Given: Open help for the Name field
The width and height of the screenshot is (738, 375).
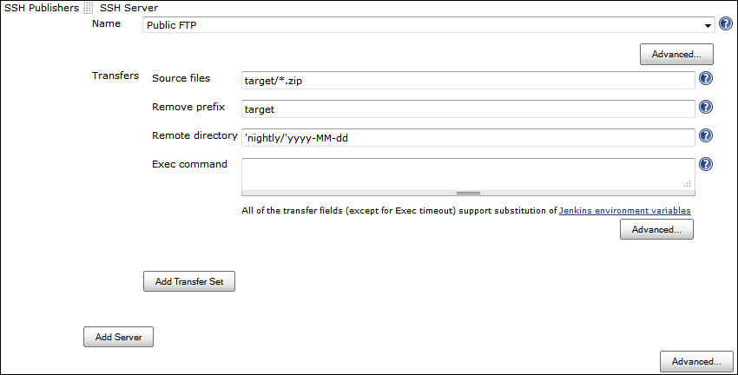Looking at the screenshot, I should (726, 24).
